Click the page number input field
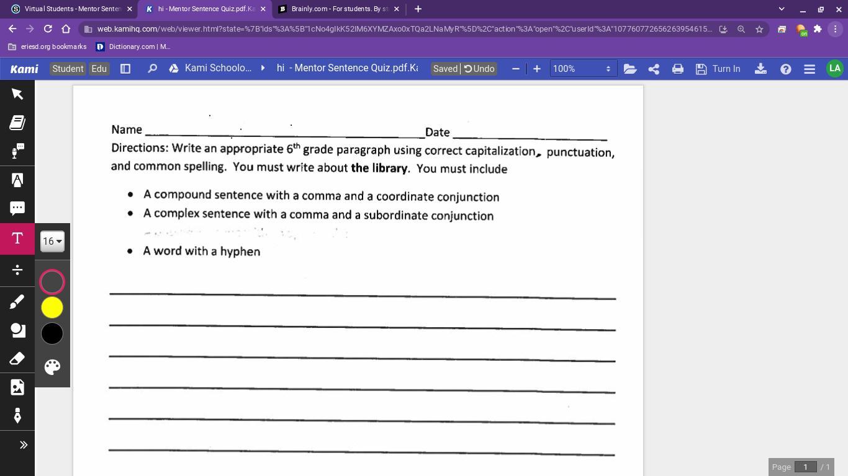The image size is (848, 476). click(806, 467)
